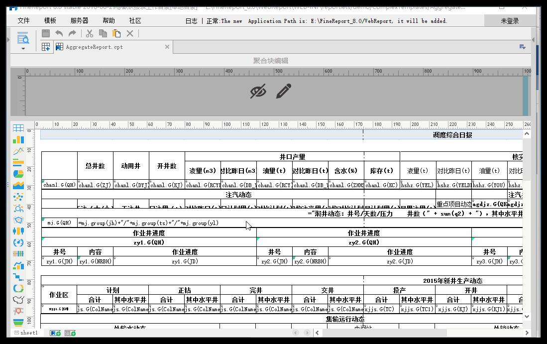The image size is (547, 344).
Task: Select the 作业区 header cell
Action: [x=59, y=295]
